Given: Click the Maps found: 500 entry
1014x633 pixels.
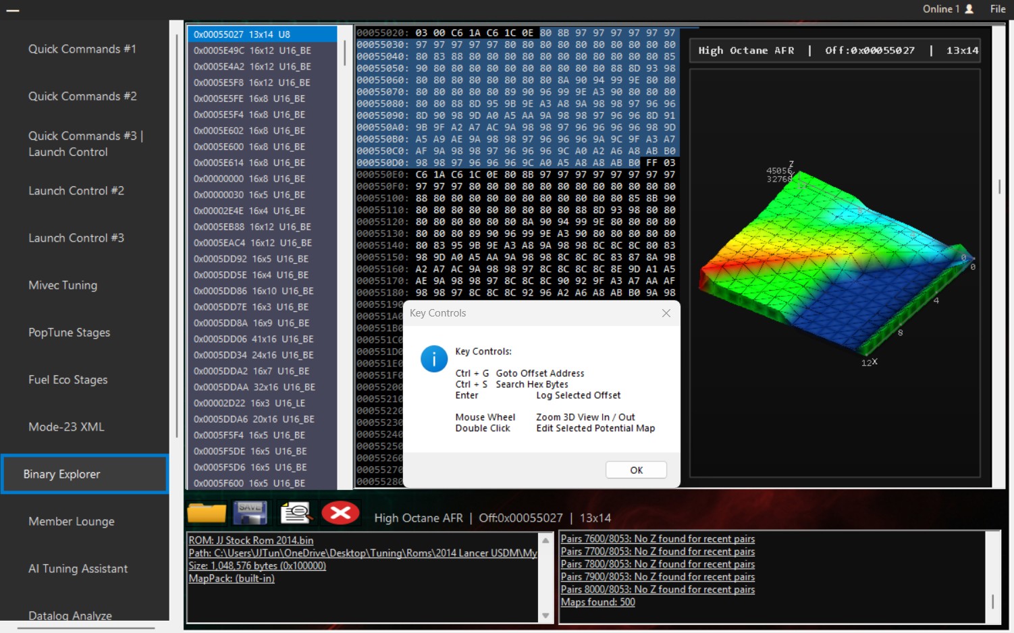Looking at the screenshot, I should tap(598, 601).
